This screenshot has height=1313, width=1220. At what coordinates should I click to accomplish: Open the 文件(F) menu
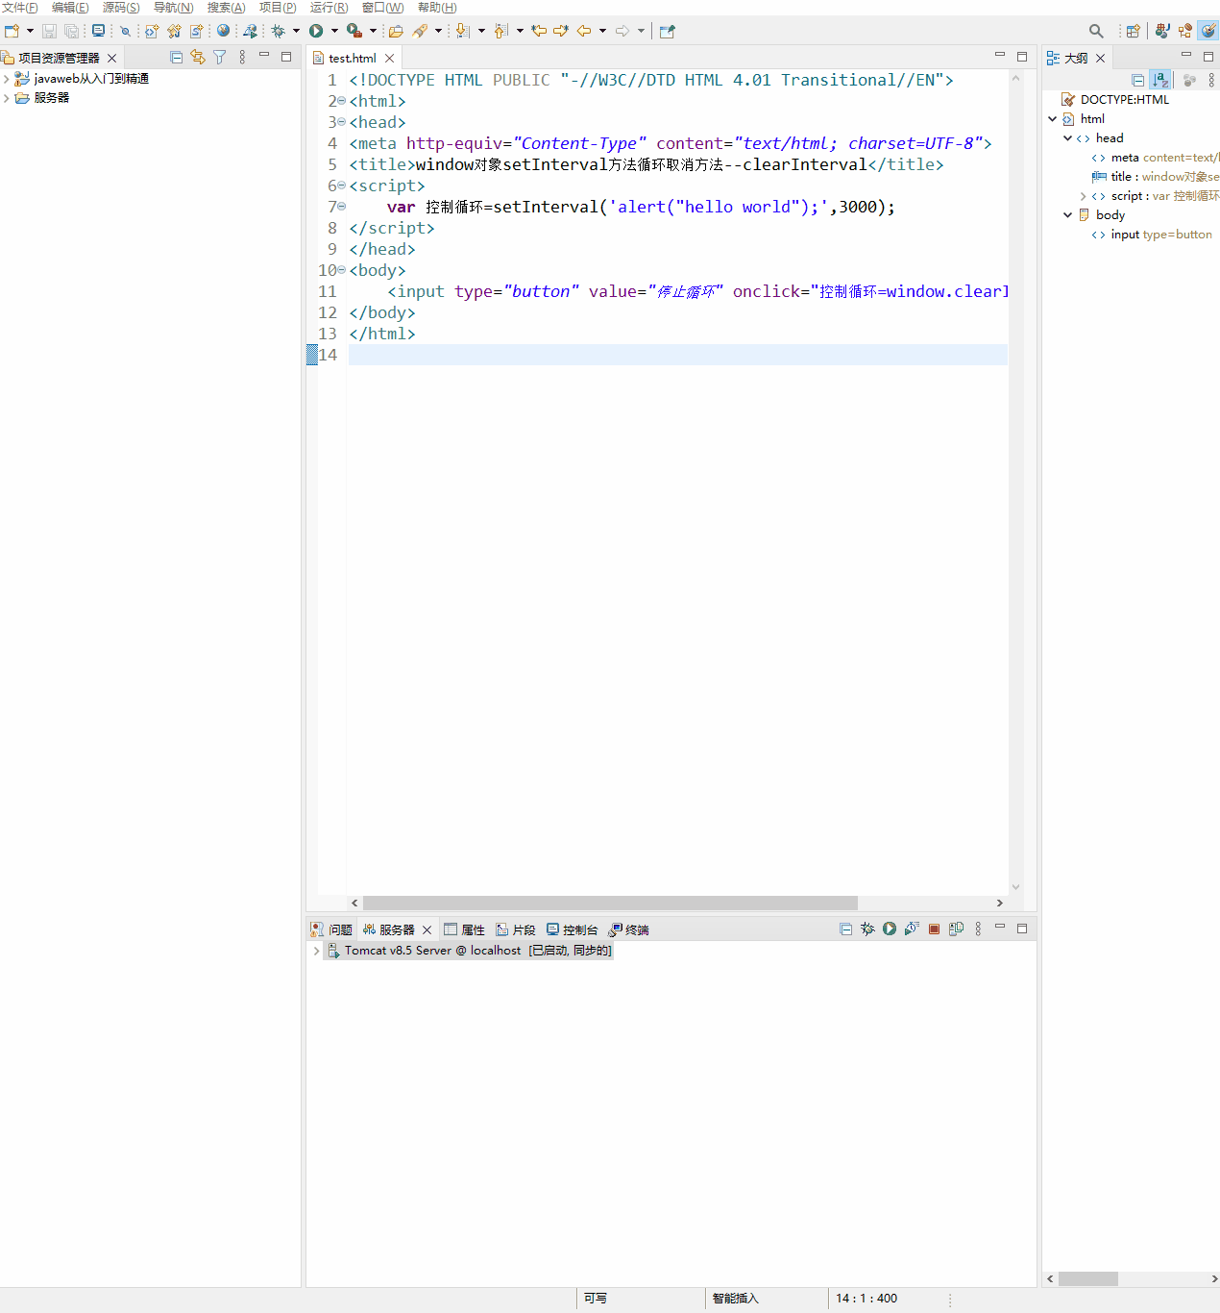20,8
